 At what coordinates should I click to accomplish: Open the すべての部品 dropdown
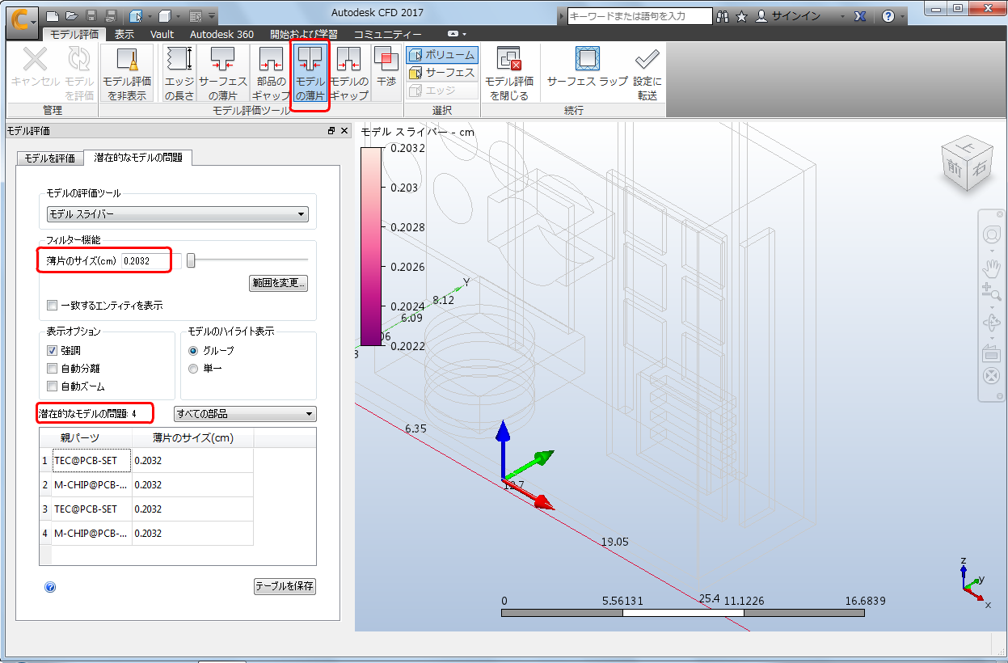(x=245, y=414)
